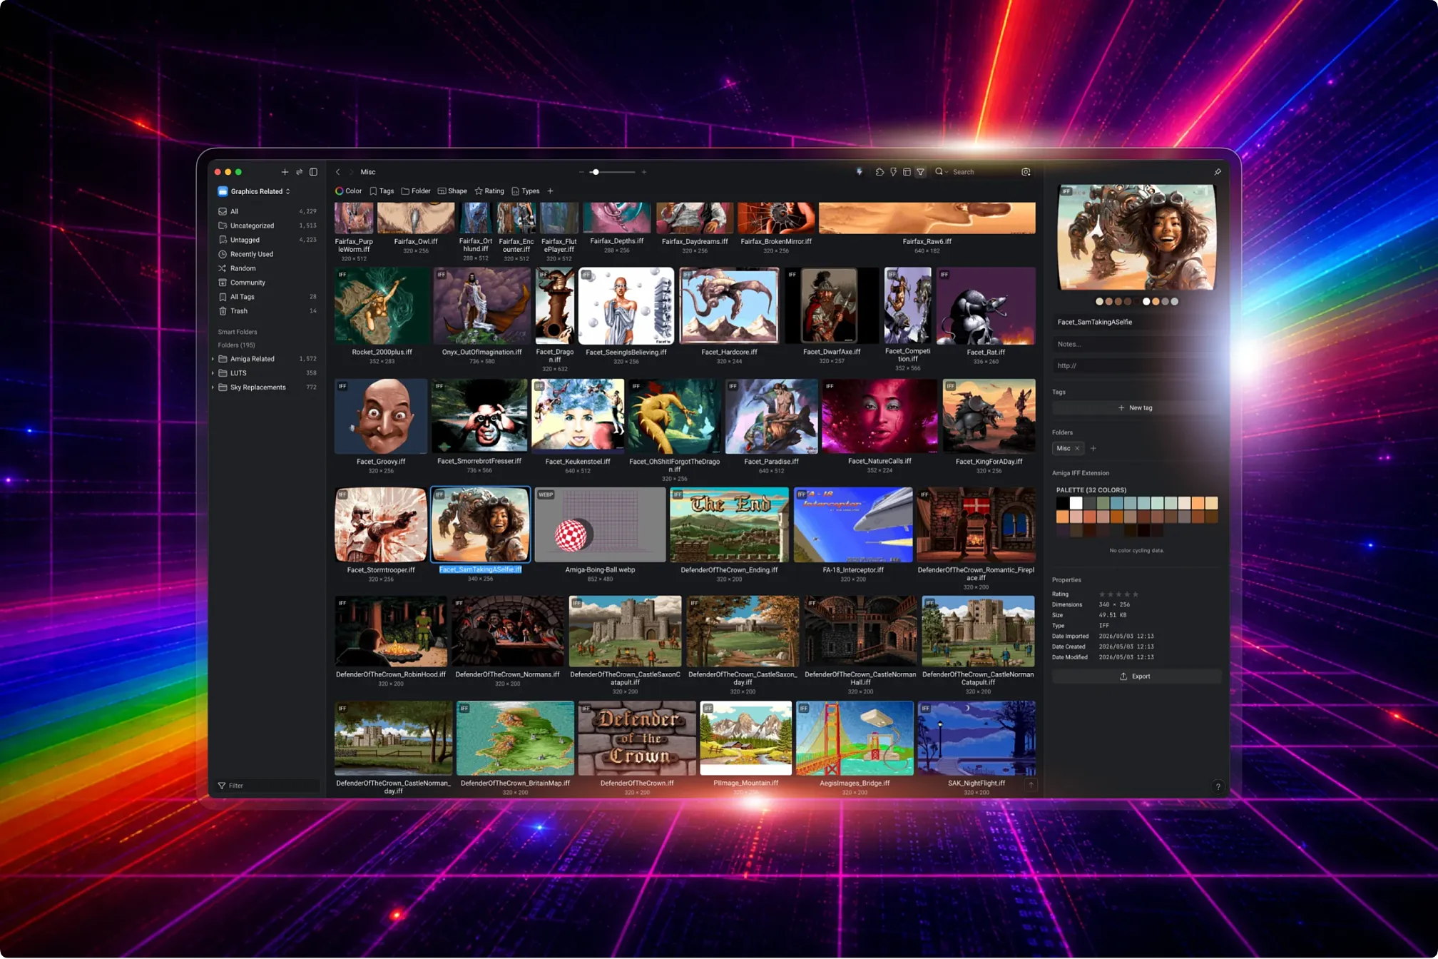1438x959 pixels.
Task: Add another filter with the plus icon
Action: [550, 191]
